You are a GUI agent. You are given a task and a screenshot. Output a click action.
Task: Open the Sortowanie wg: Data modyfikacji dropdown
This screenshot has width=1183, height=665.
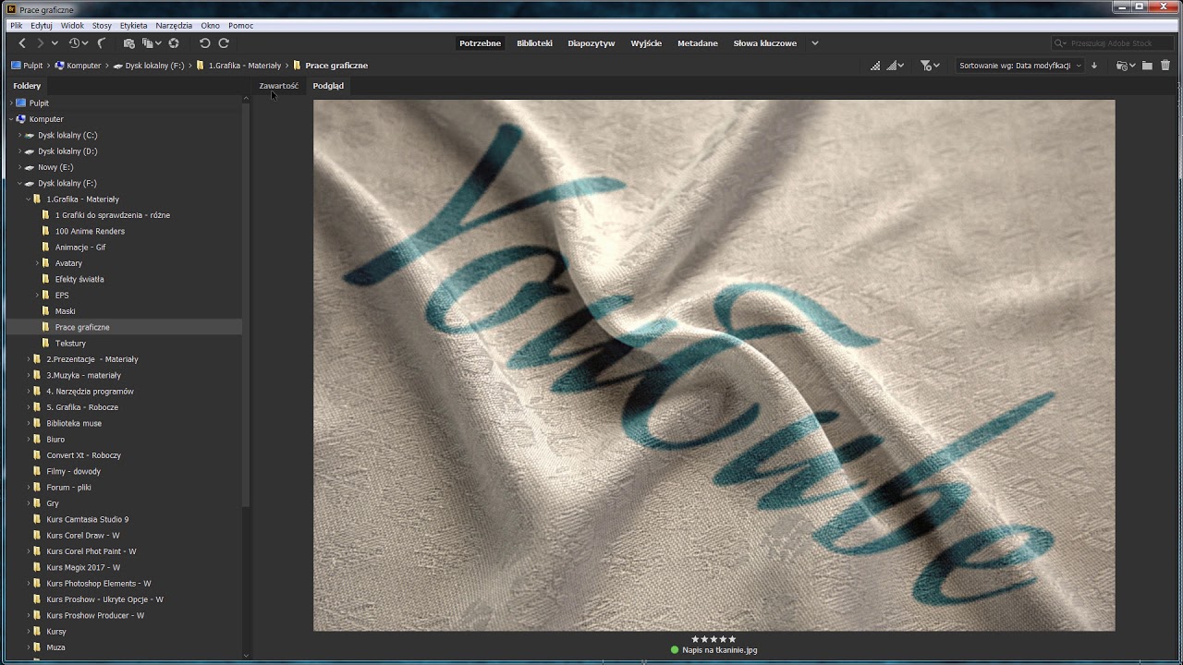(x=1019, y=66)
